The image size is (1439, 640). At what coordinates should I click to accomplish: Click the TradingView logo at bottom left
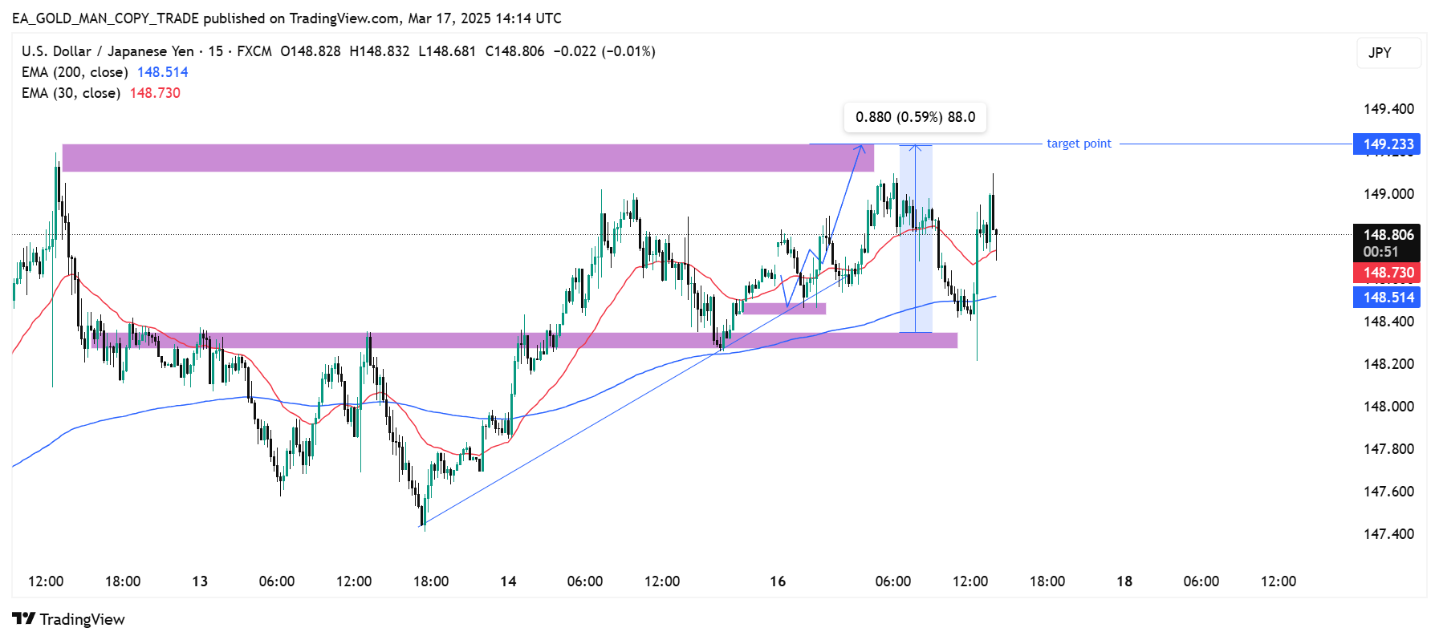coord(69,619)
